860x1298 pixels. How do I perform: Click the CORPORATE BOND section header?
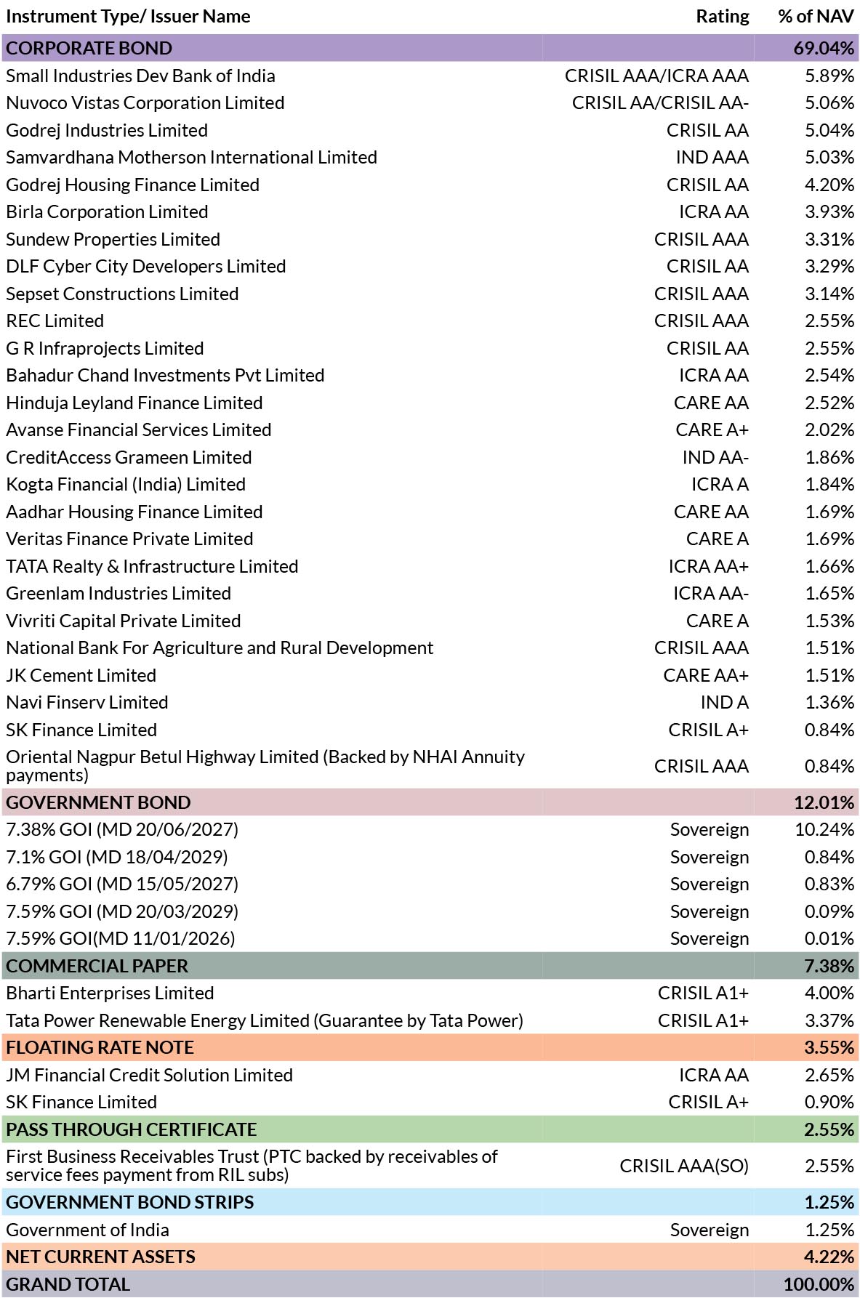pos(430,48)
